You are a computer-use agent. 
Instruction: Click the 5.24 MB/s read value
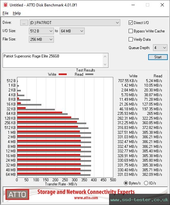coord(154,81)
